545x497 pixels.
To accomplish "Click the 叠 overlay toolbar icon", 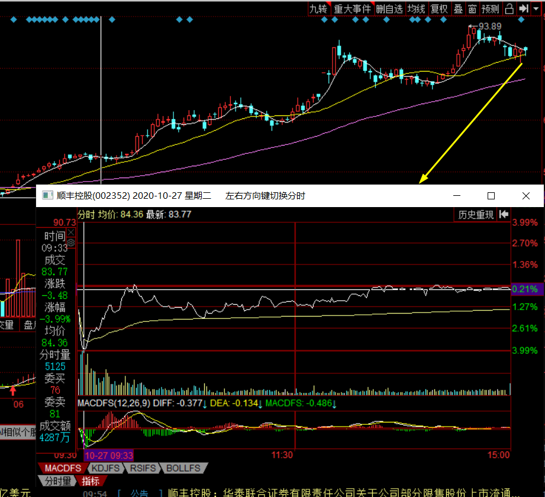I will (x=458, y=8).
